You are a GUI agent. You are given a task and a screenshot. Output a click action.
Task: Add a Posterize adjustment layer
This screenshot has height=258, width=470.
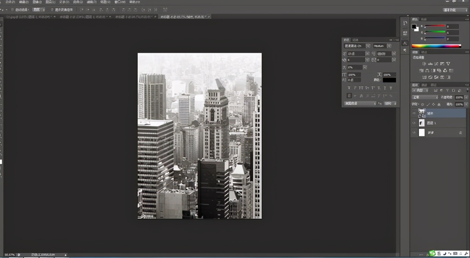point(430,77)
